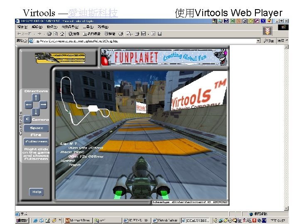This screenshot has width=299, height=224.
Task: Click the Word icon in Office shortcut bar
Action: [x=226, y=21]
